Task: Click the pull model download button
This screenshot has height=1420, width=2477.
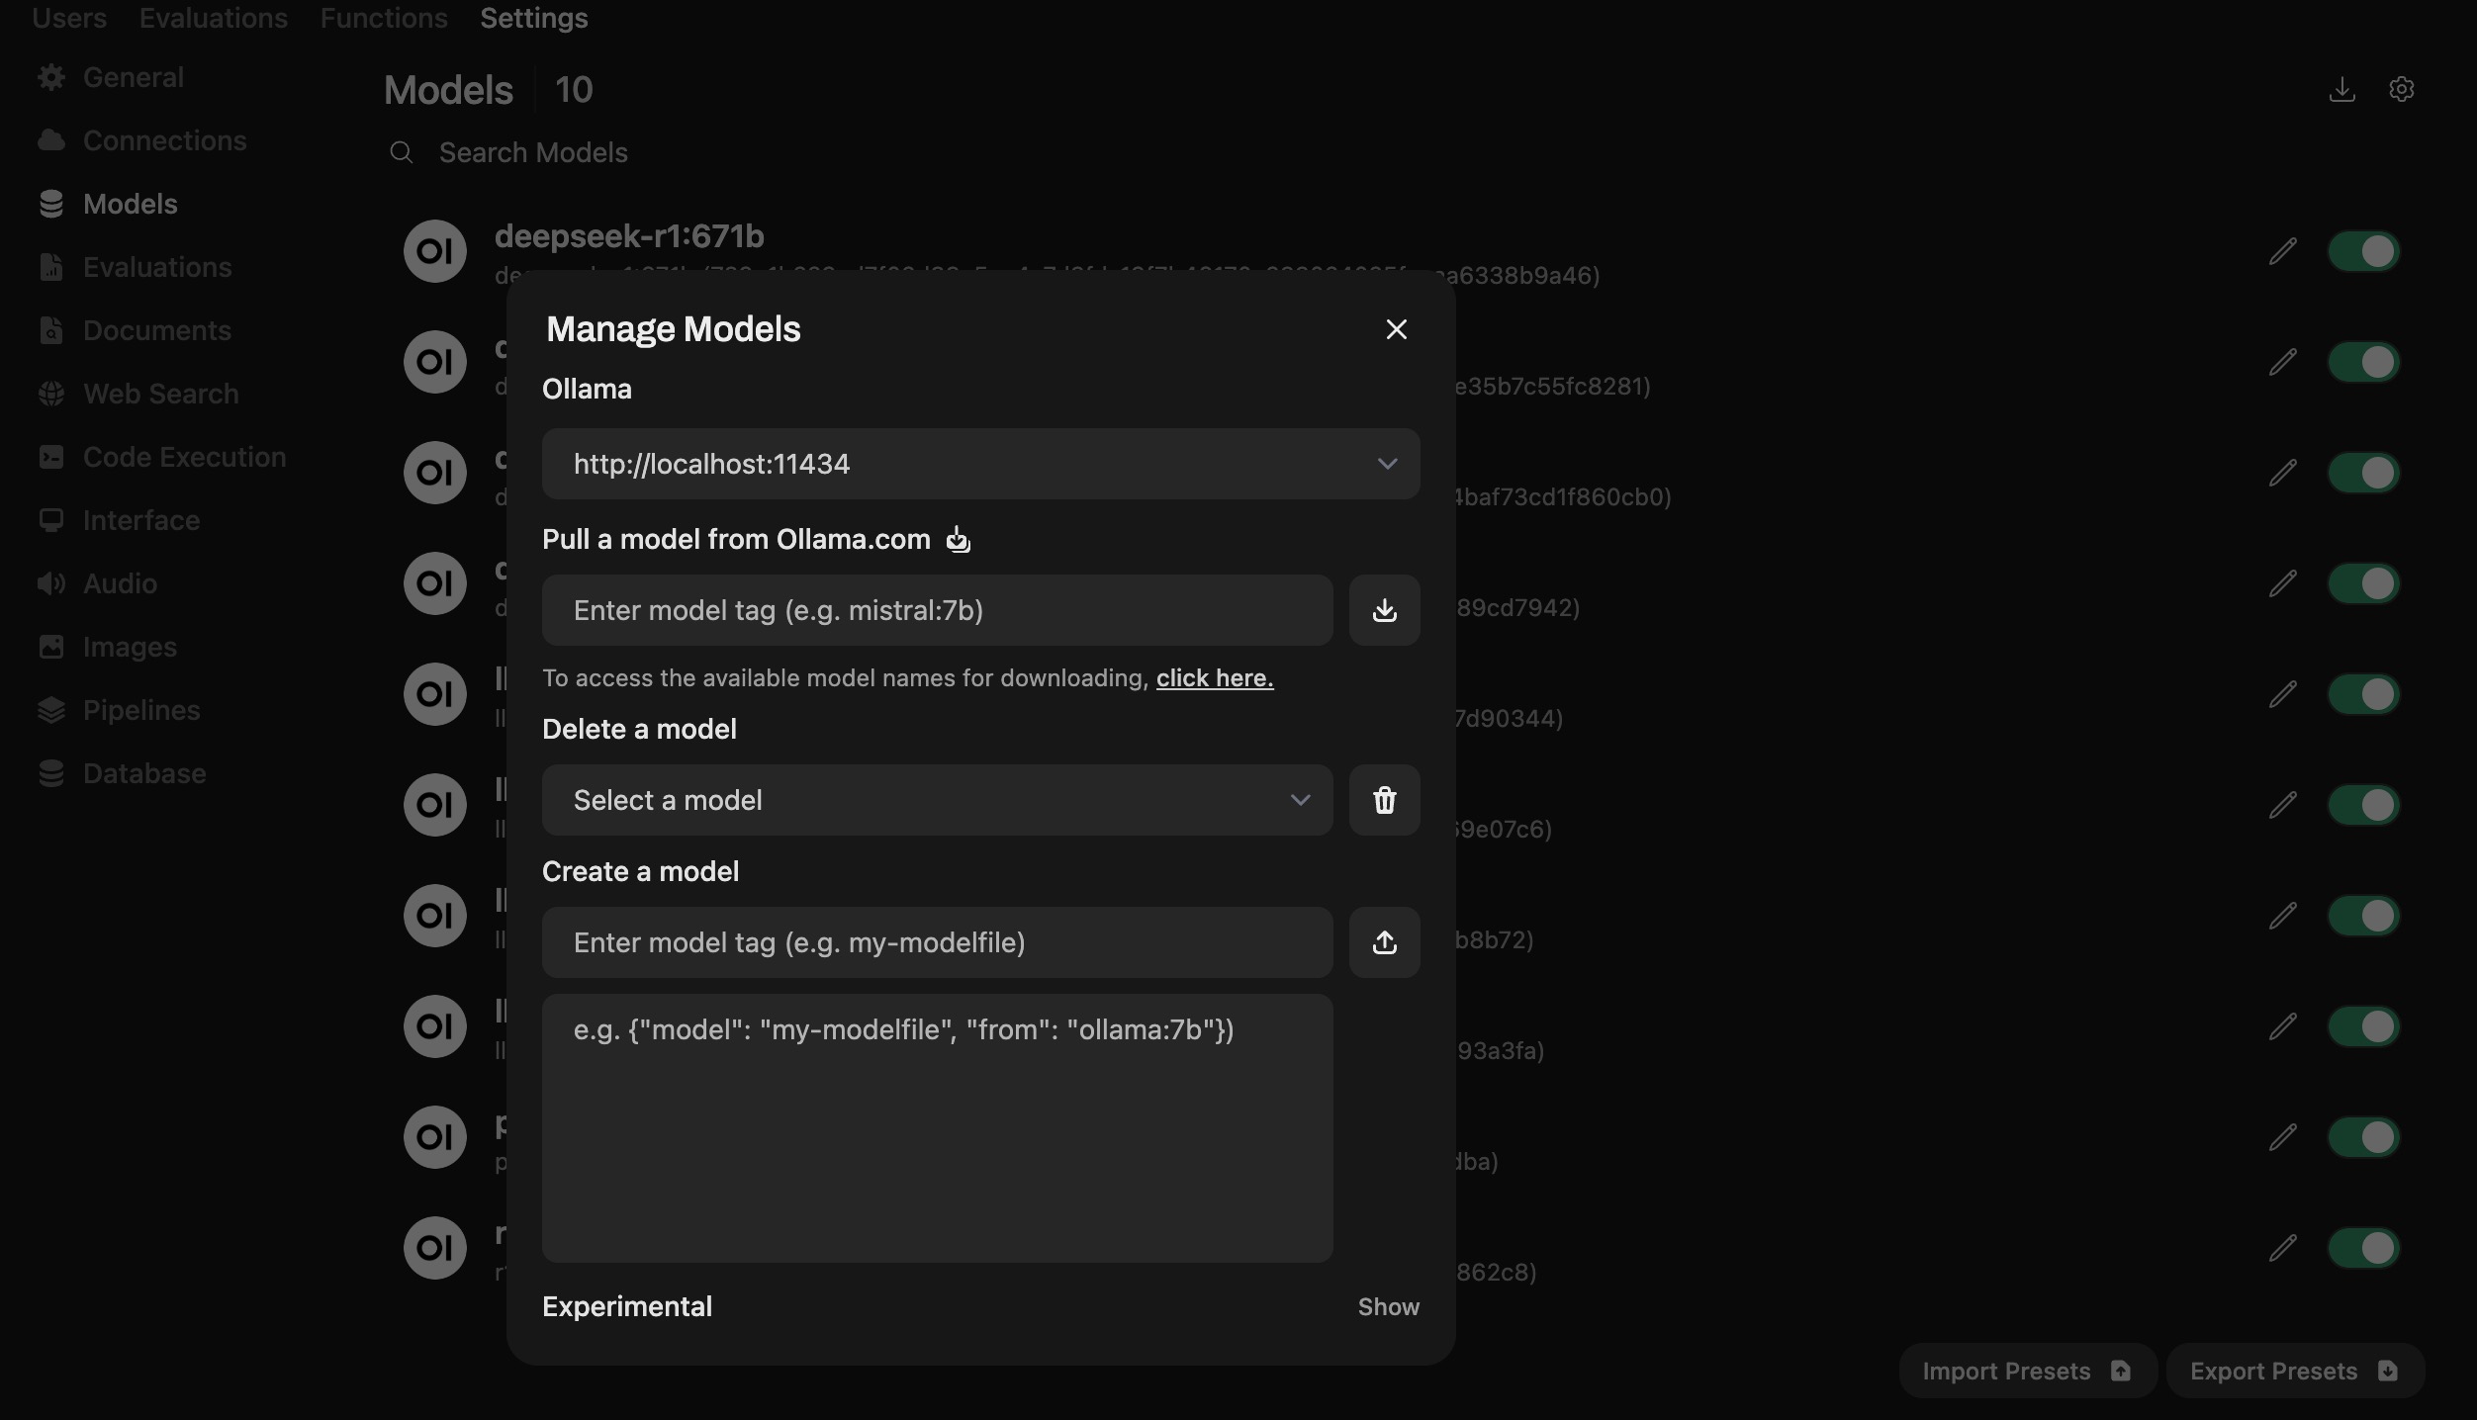Action: (x=1384, y=610)
